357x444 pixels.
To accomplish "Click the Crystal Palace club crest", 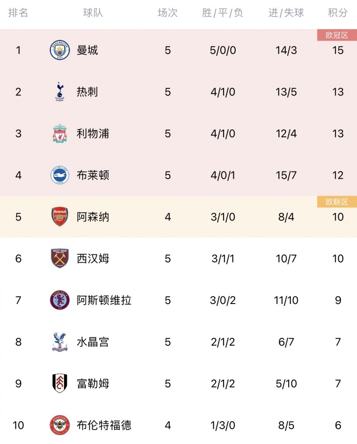I will coord(60,342).
